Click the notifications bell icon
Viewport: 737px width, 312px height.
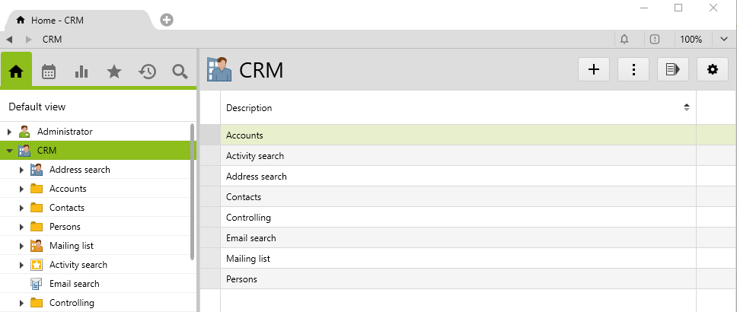[624, 39]
